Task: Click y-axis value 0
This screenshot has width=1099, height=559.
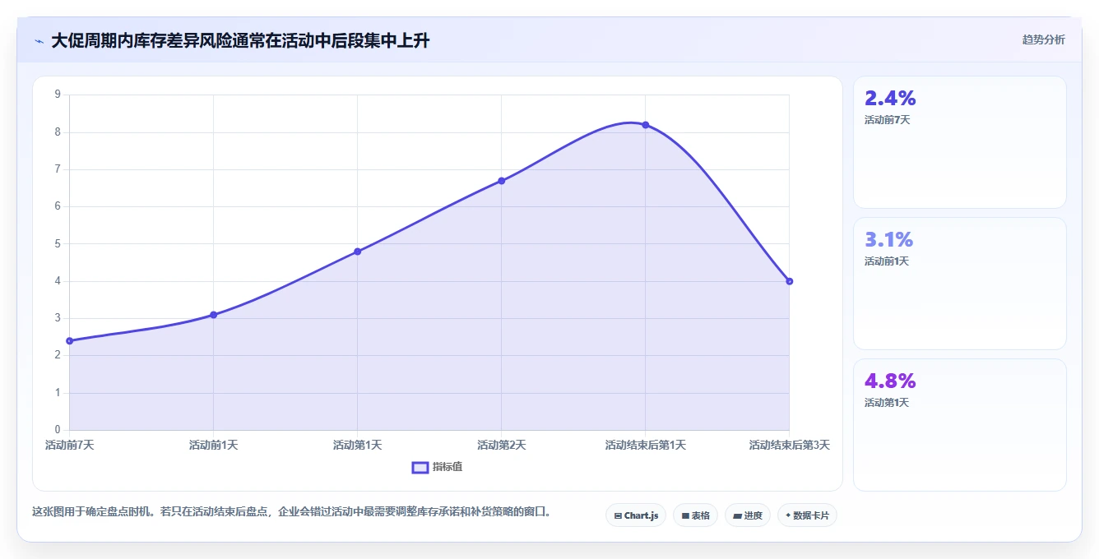Action: [58, 429]
